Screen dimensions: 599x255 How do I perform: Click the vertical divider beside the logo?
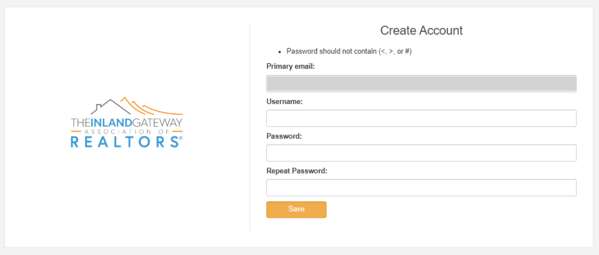pos(249,127)
